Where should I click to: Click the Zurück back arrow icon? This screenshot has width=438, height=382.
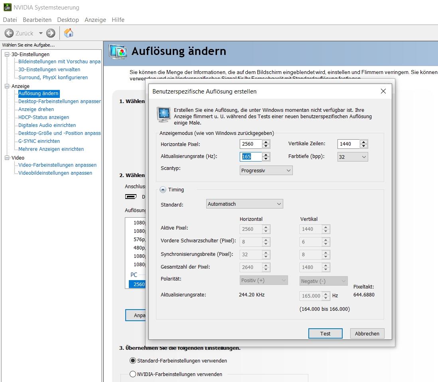pyautogui.click(x=9, y=33)
